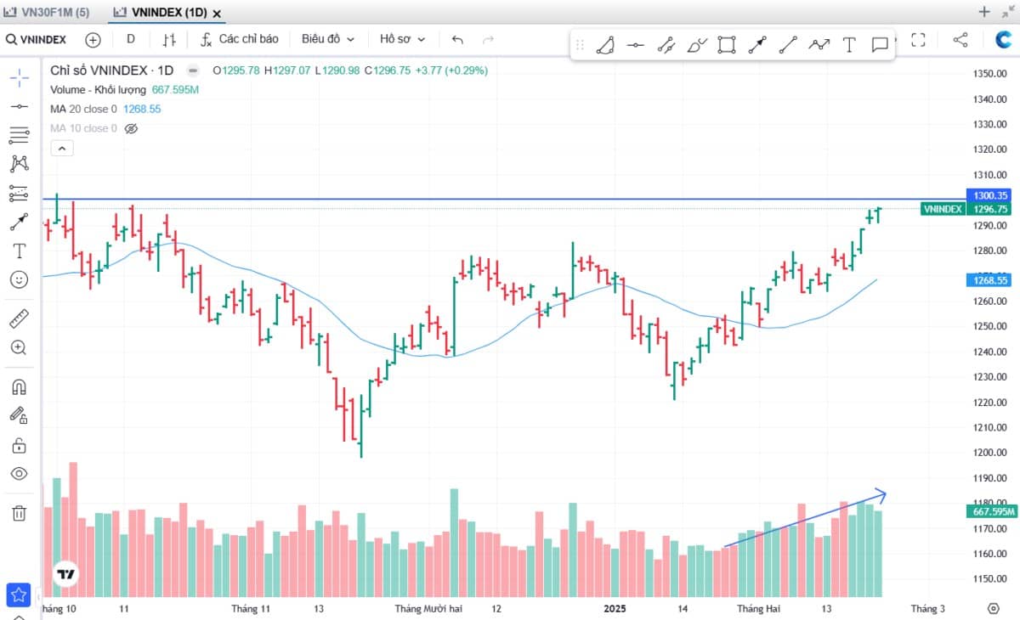The image size is (1020, 620).
Task: Open the Fibonacci retracement tools
Action: tap(19, 135)
